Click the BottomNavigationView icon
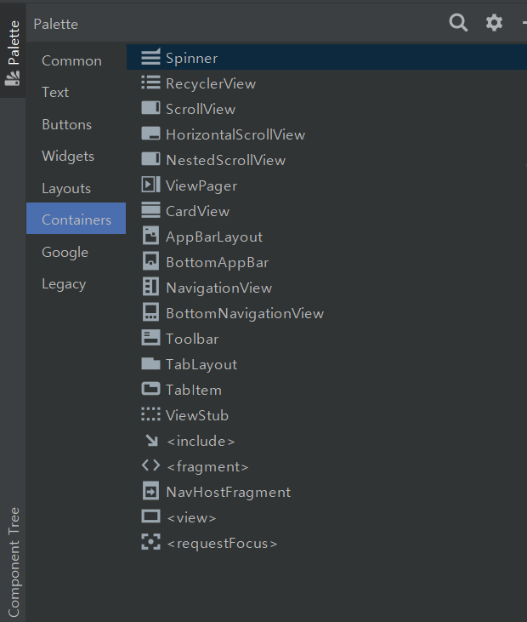The width and height of the screenshot is (527, 622). point(151,312)
